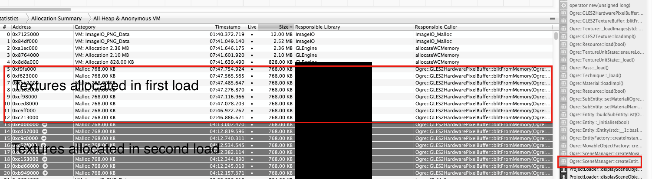Click icon beside Ogre::SceneManager::createEntit frame
This screenshot has height=179, width=652.
pyautogui.click(x=563, y=161)
